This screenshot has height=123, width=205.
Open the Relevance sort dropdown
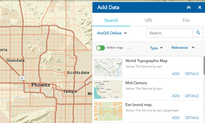183,48
